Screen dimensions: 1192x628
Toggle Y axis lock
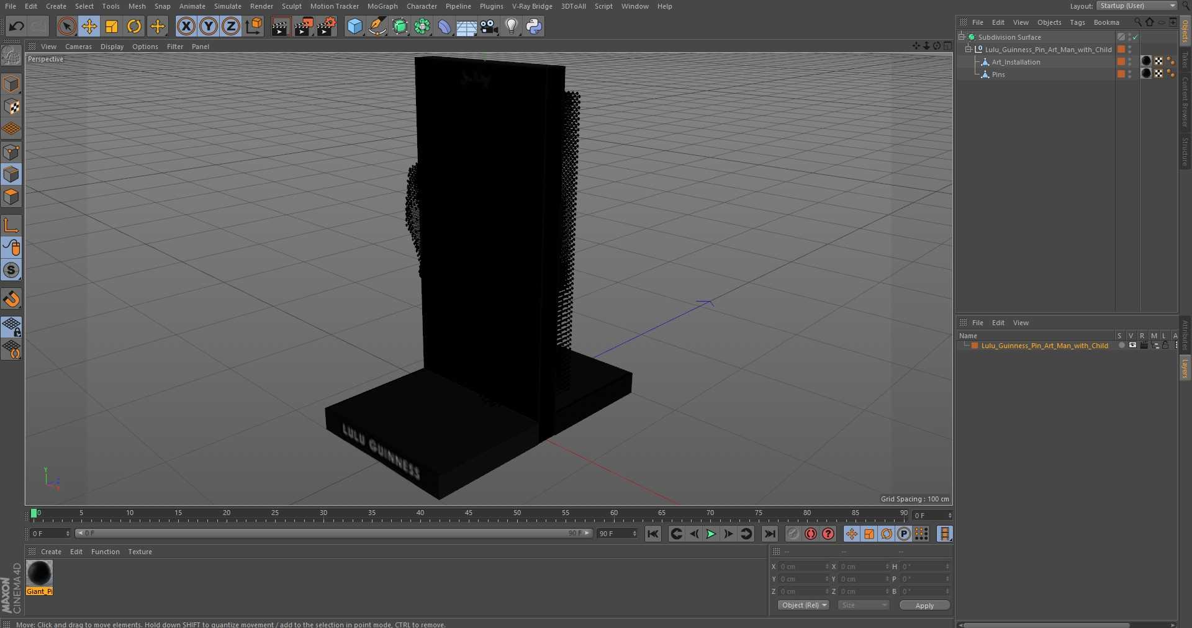209,26
